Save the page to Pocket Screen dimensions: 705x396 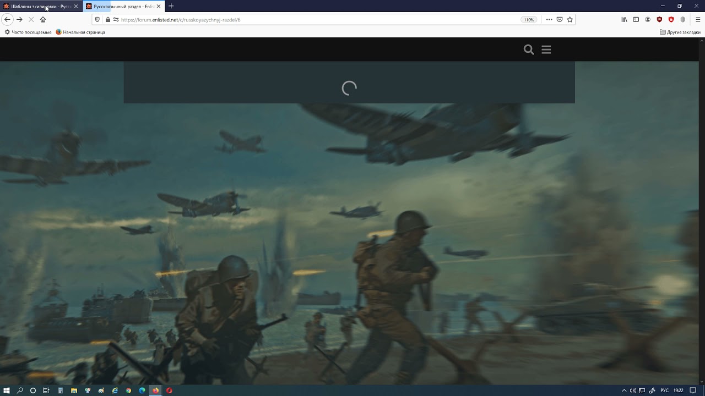(x=560, y=19)
